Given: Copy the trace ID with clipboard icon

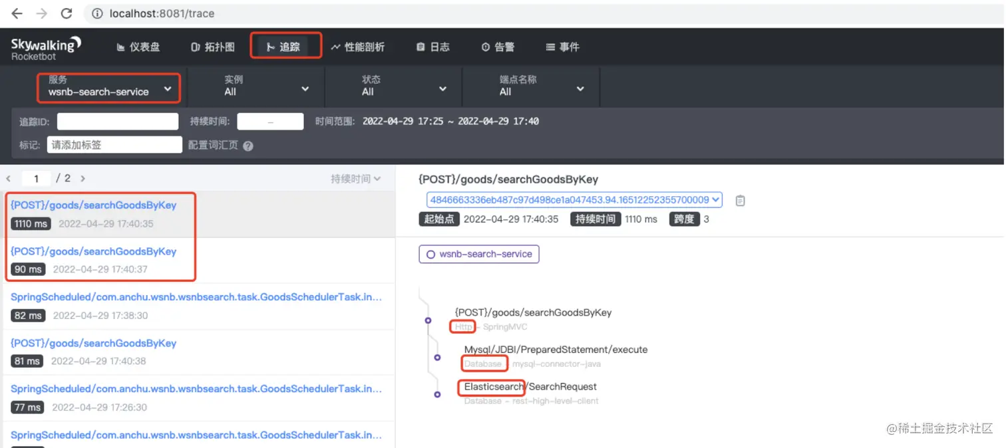Looking at the screenshot, I should [740, 200].
